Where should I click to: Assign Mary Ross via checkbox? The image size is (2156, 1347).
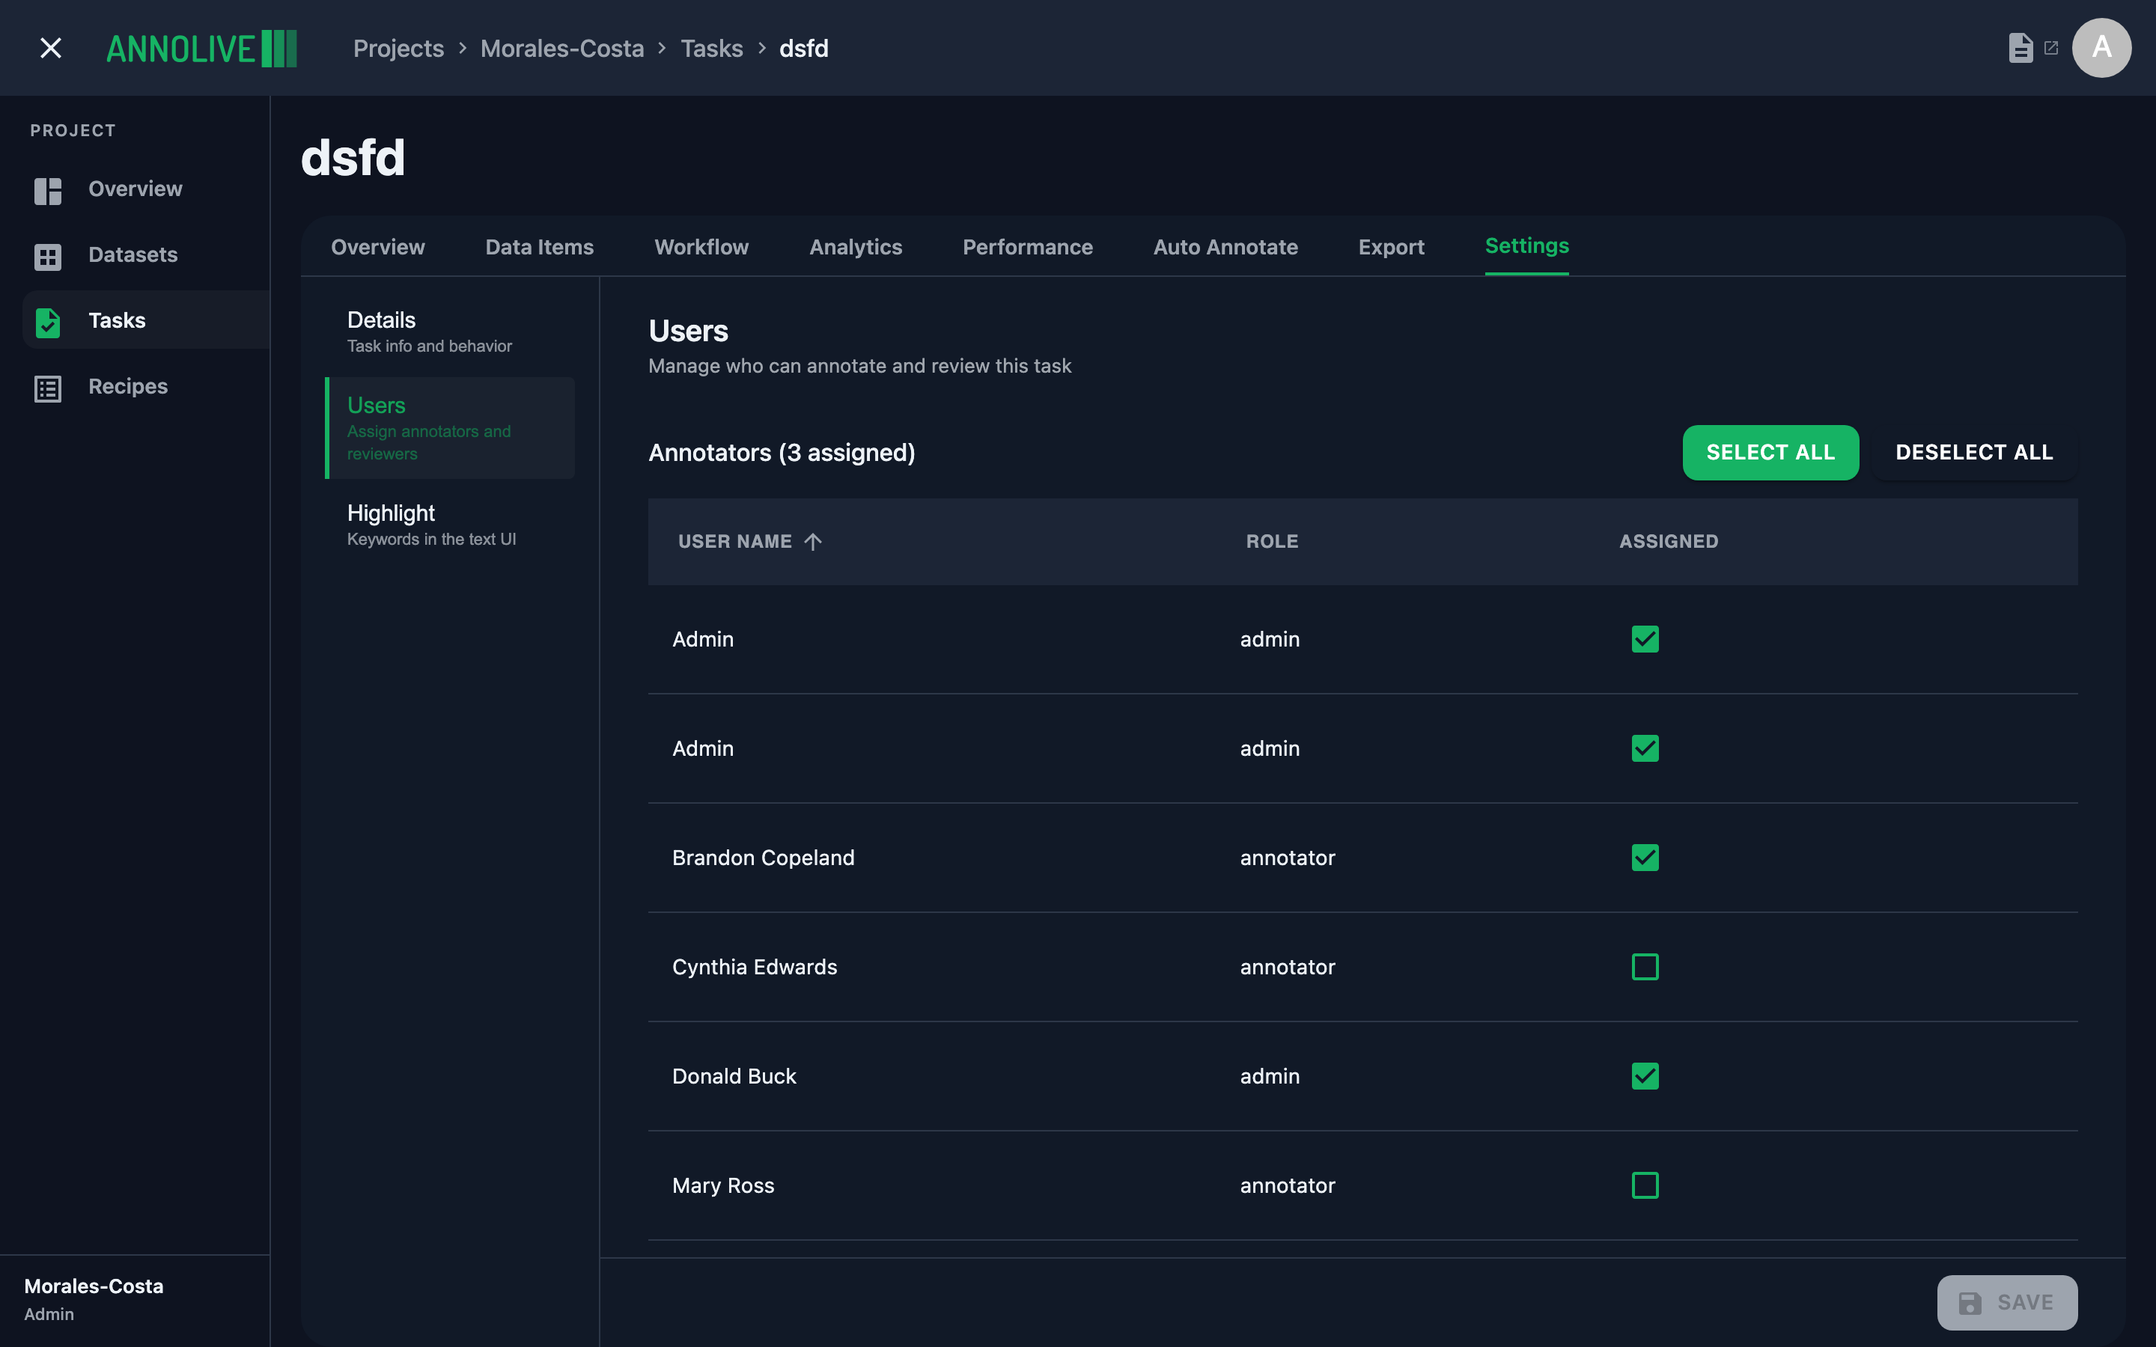coord(1645,1186)
